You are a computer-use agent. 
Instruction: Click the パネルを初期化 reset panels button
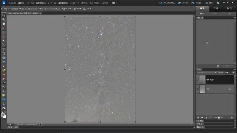click(167, 3)
